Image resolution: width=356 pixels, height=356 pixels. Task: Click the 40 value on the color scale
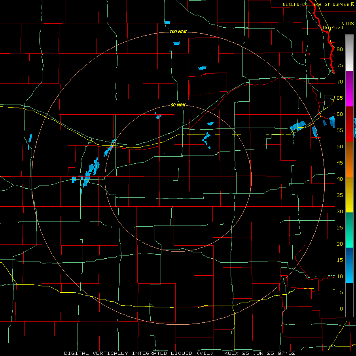[x=340, y=179]
